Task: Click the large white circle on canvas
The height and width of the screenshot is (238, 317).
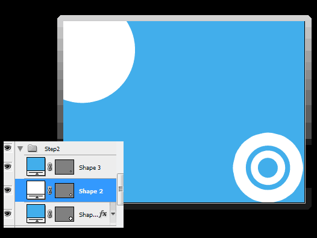Action: (x=99, y=62)
